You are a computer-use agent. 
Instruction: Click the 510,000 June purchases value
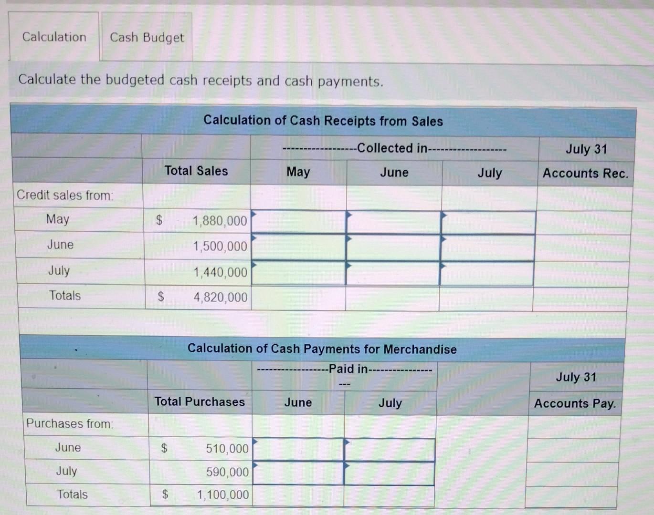click(x=227, y=449)
